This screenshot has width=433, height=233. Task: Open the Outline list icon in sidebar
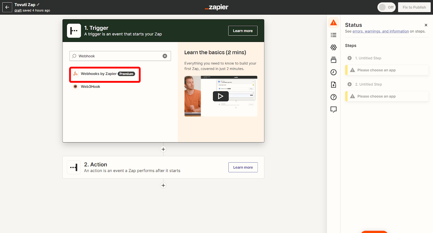pyautogui.click(x=334, y=35)
